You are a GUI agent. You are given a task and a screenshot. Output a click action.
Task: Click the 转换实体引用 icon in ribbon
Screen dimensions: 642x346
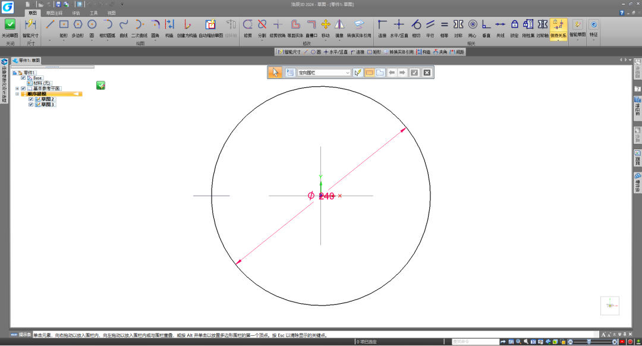358,24
